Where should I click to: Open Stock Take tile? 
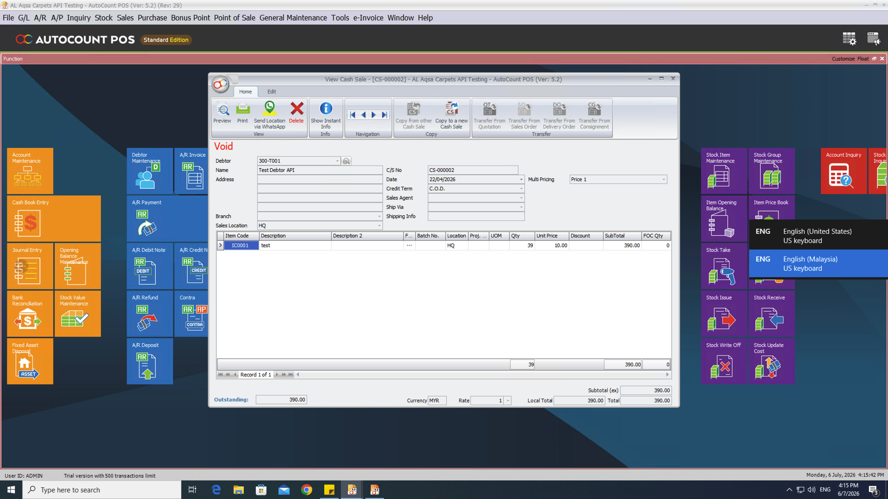point(724,266)
